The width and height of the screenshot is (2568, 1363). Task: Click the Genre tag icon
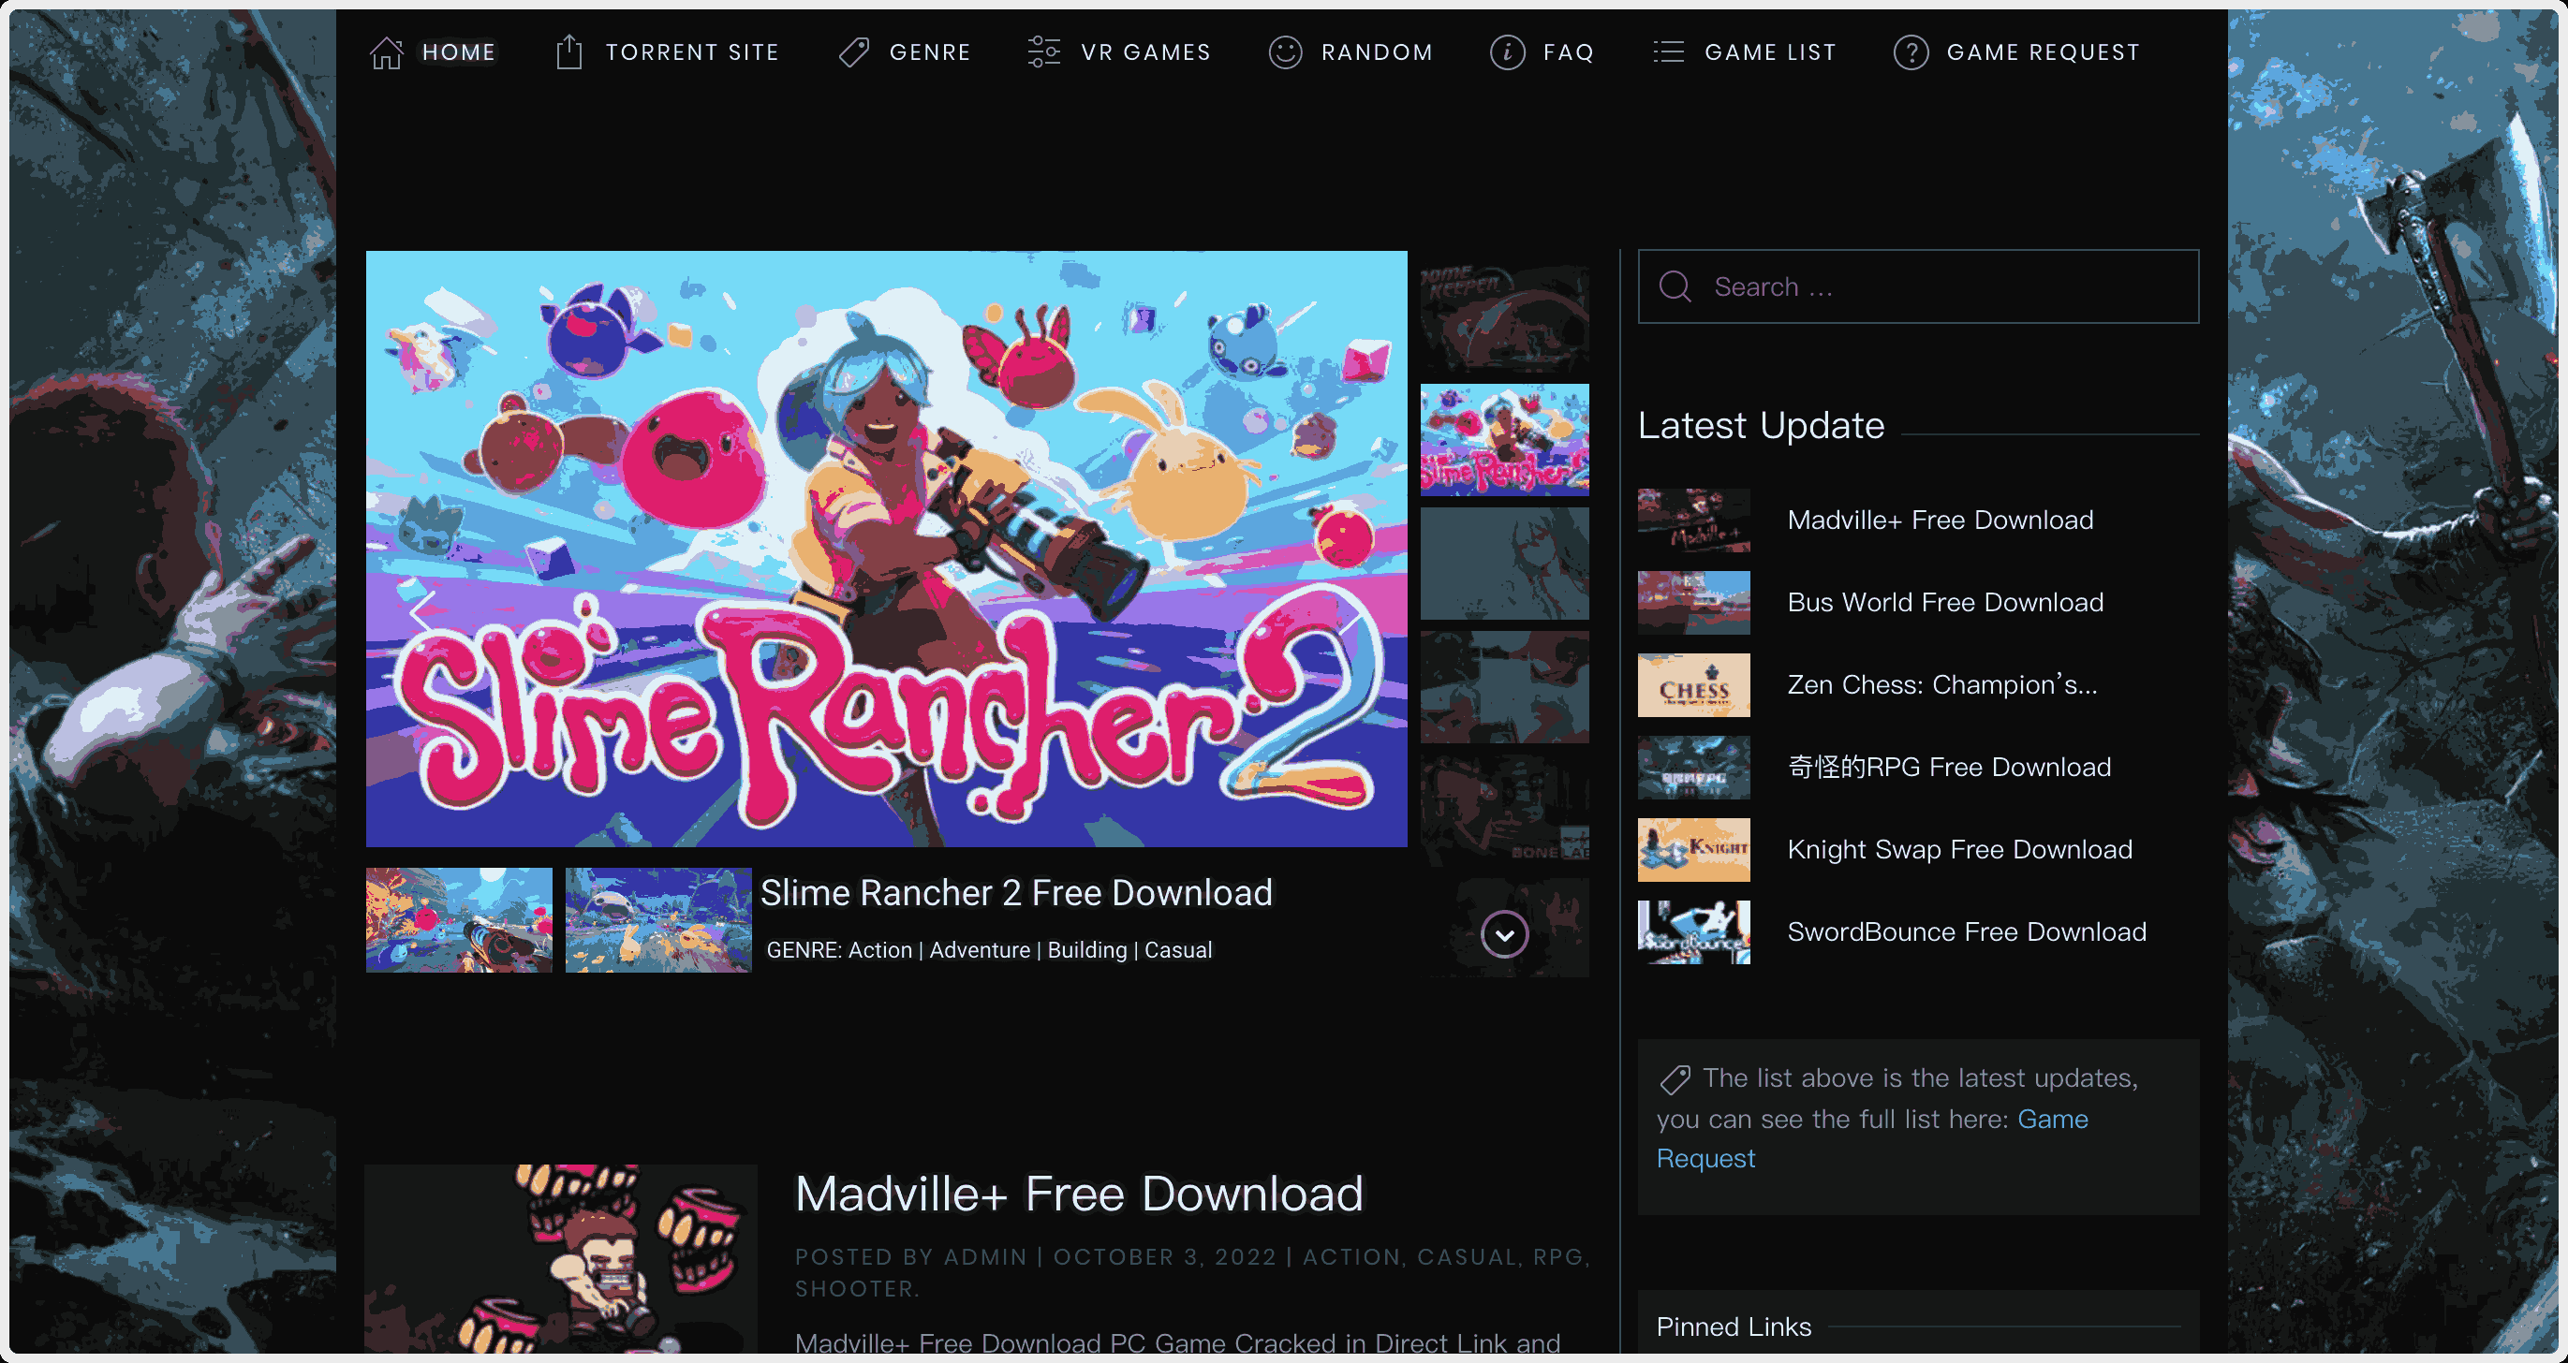[854, 51]
